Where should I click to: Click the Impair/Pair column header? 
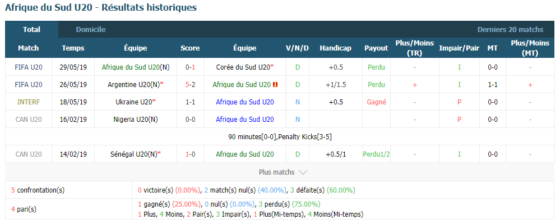pos(459,48)
